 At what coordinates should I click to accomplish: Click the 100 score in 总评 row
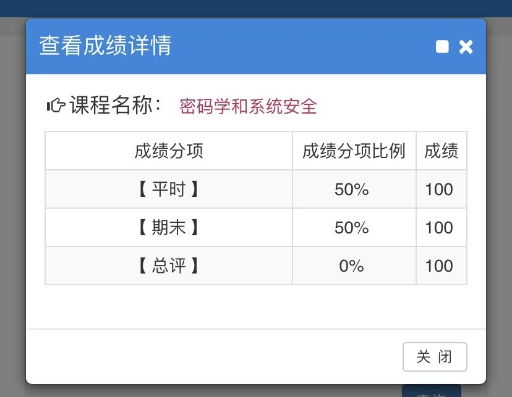439,266
